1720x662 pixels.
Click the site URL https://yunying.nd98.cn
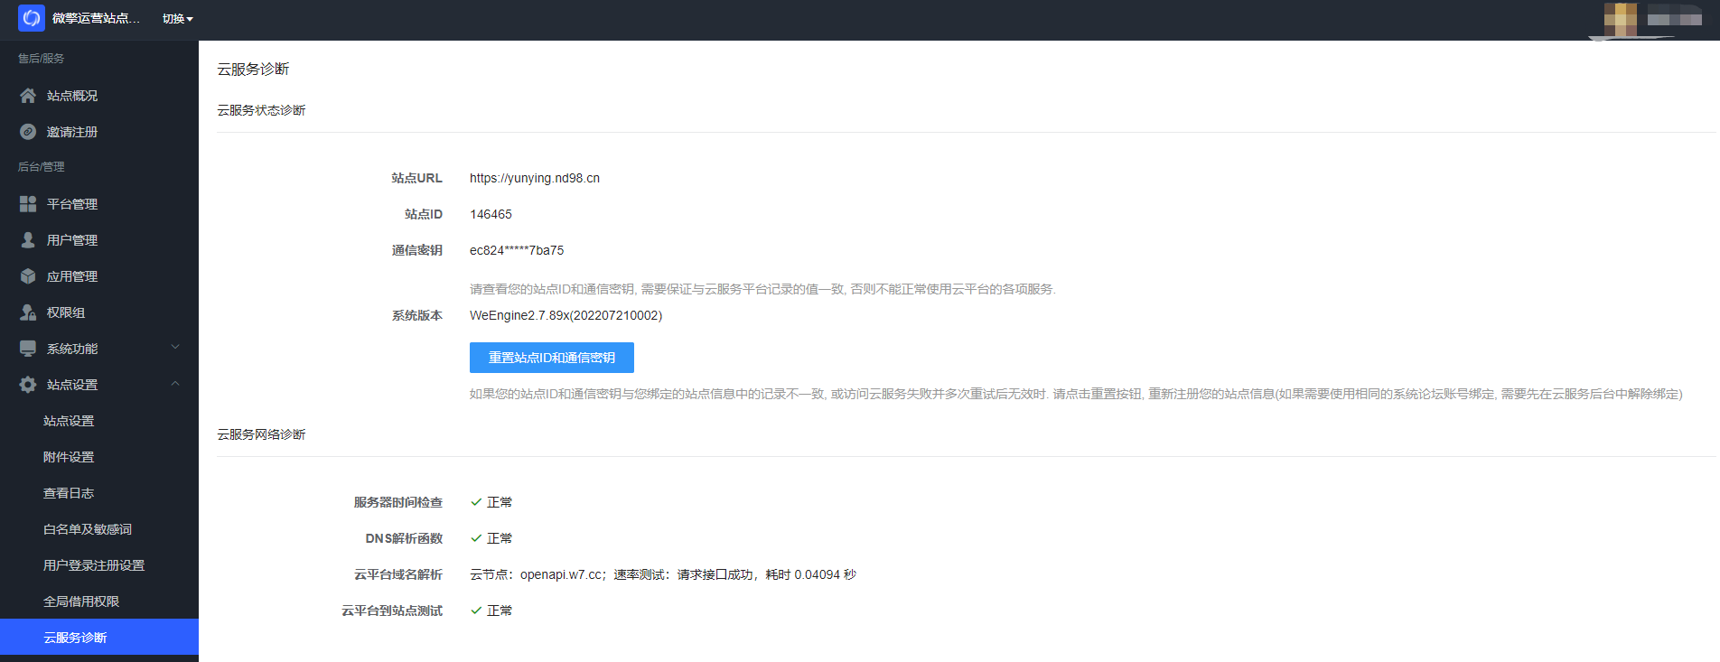(x=535, y=178)
